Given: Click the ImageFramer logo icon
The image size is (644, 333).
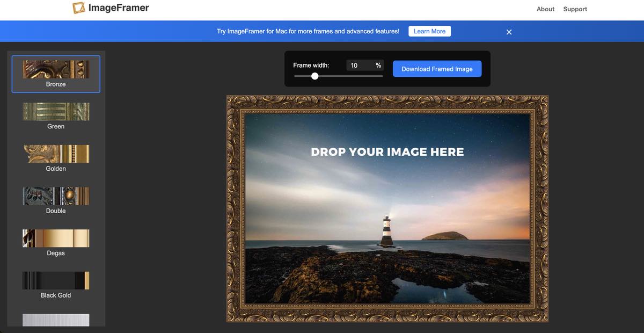Looking at the screenshot, I should [79, 8].
